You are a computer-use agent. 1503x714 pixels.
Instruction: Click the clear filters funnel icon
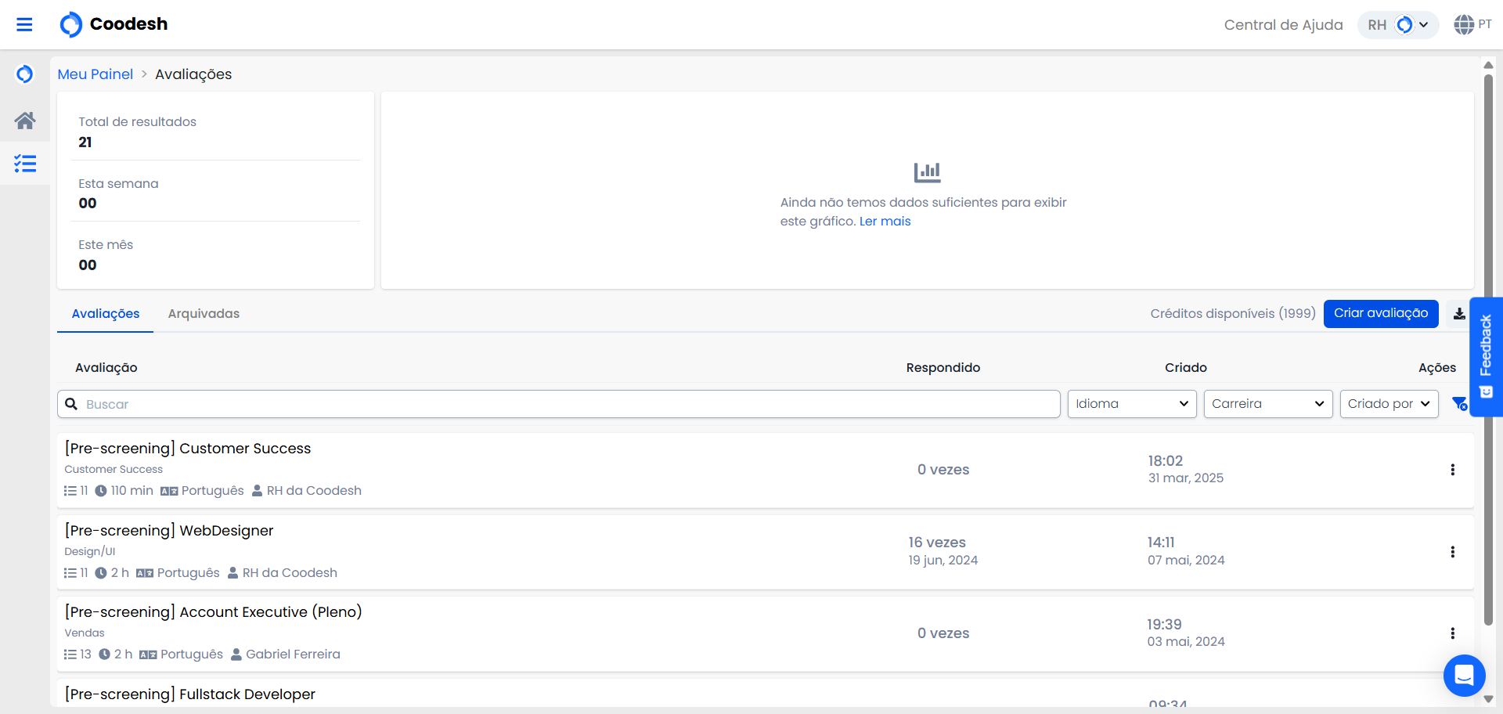click(1459, 404)
